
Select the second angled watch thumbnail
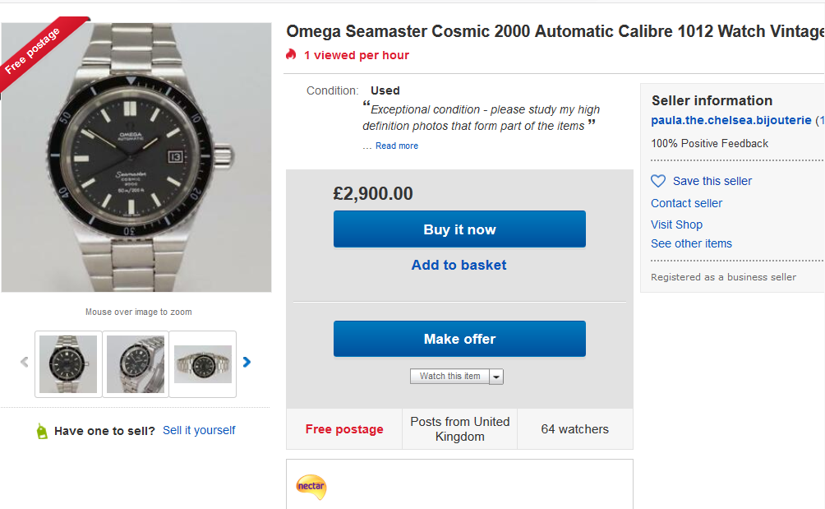(136, 364)
